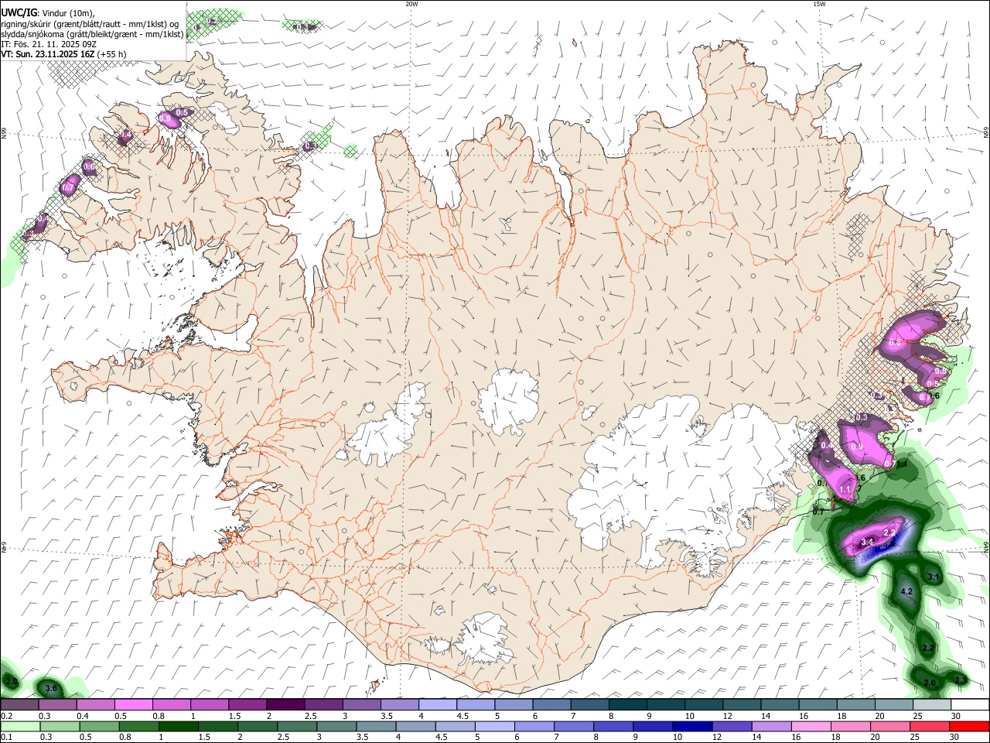The height and width of the screenshot is (743, 990).
Task: Click the 'rigning/skúrir' legend description line
Action: [x=89, y=23]
